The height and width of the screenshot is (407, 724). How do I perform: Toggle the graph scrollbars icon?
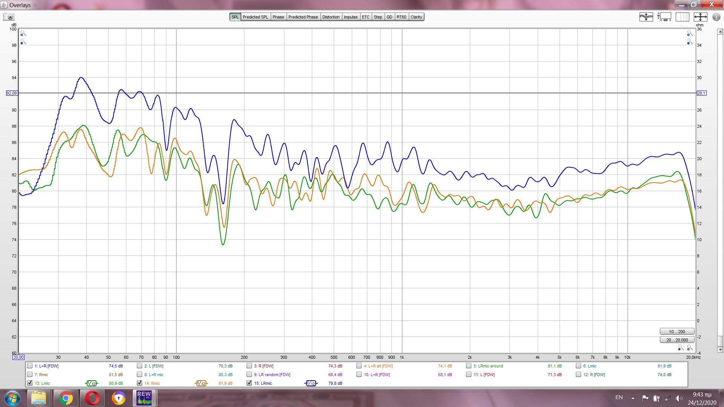tap(664, 17)
